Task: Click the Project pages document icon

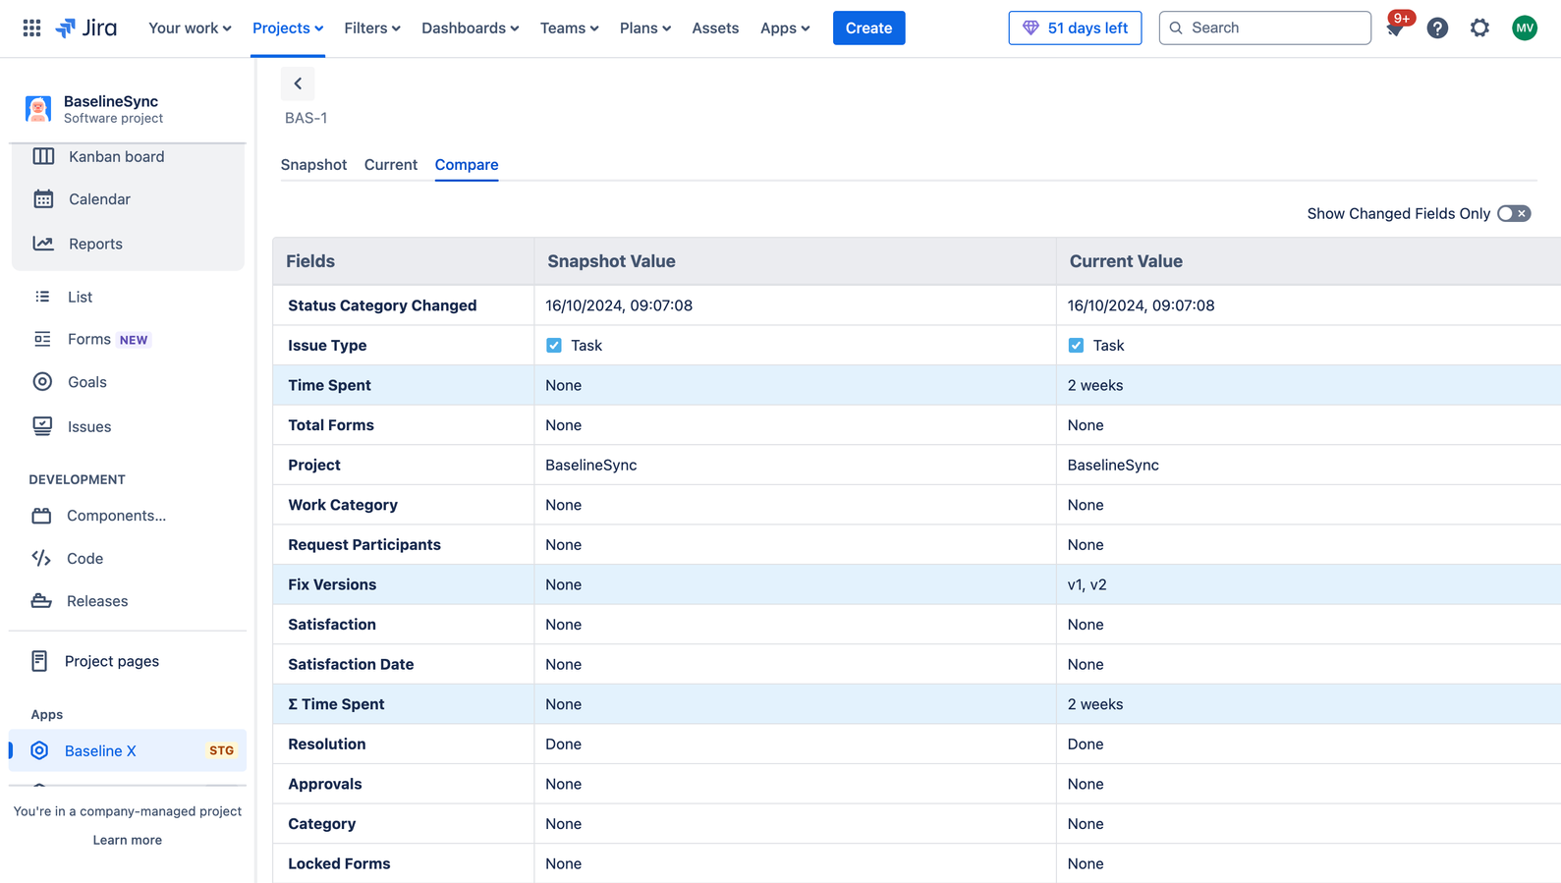Action: (x=39, y=661)
